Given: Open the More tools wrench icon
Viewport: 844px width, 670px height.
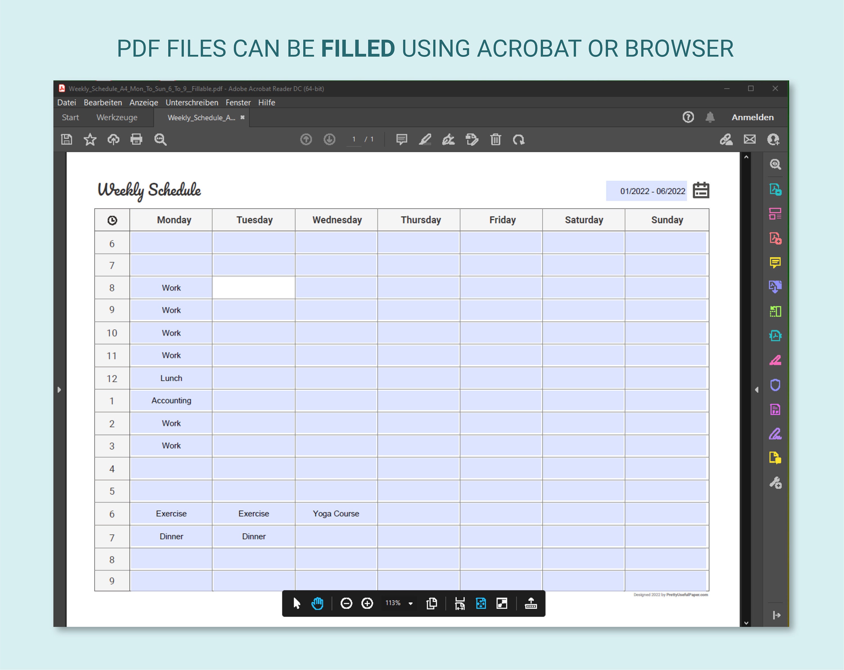Looking at the screenshot, I should click(775, 483).
